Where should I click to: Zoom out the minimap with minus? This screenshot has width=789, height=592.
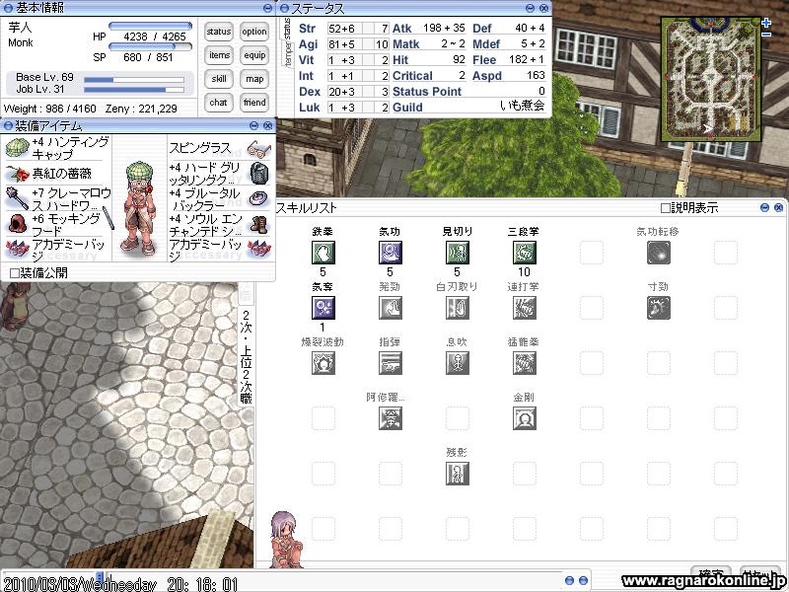(x=766, y=35)
